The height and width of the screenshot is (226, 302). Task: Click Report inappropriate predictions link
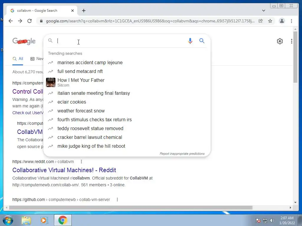[182, 154]
